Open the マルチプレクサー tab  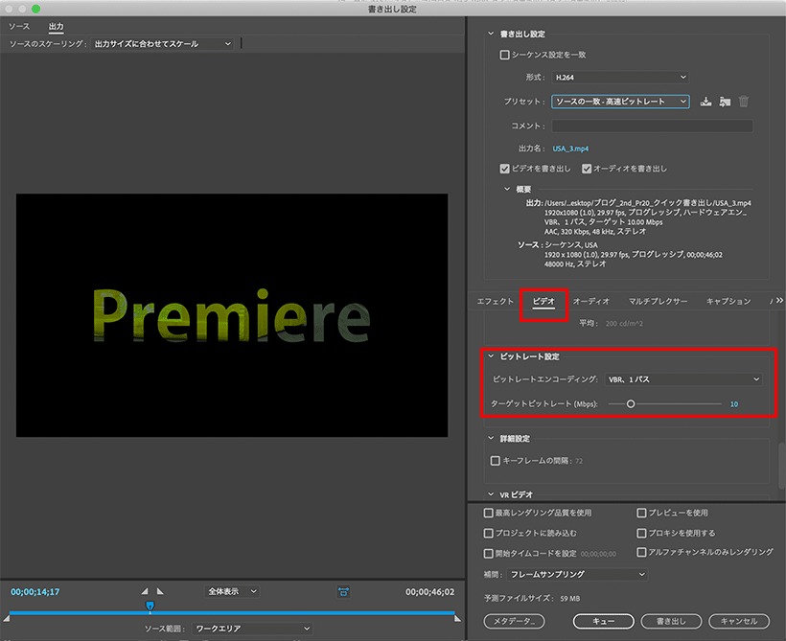point(658,301)
